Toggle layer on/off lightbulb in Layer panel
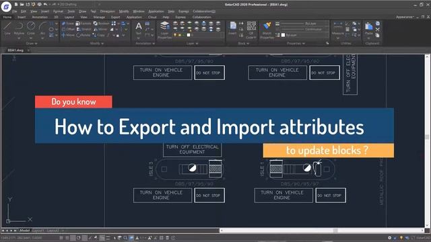The image size is (431, 242). click(x=175, y=35)
